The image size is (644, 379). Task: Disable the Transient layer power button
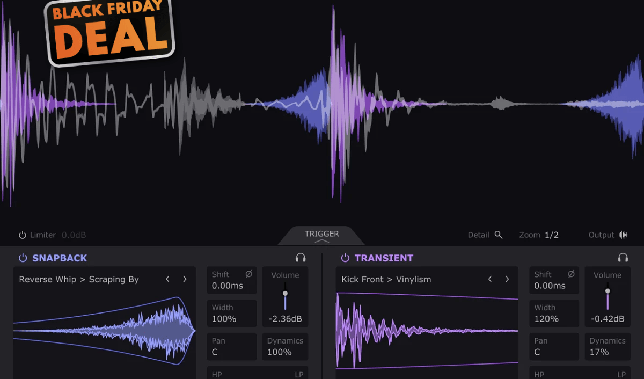345,258
